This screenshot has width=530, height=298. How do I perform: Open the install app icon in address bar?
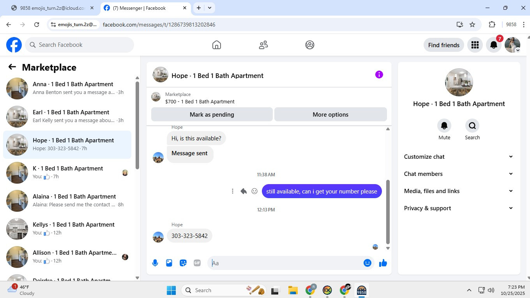coord(460,25)
